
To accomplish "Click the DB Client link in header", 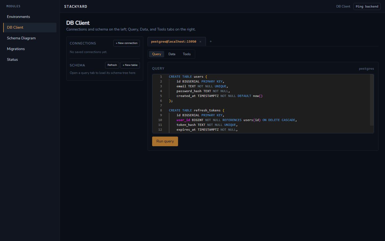I will 343,6.
